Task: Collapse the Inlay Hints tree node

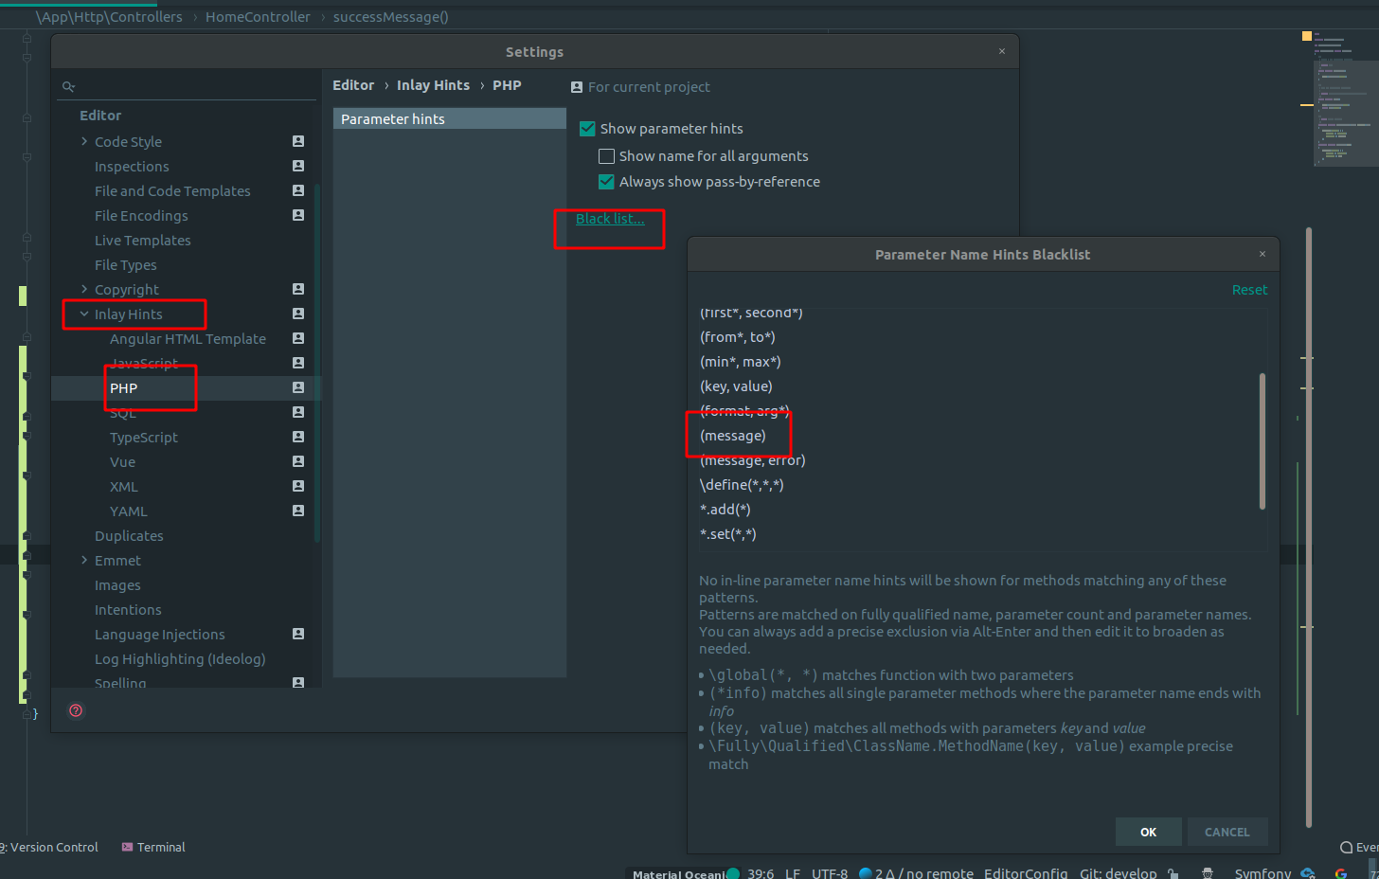Action: [84, 314]
